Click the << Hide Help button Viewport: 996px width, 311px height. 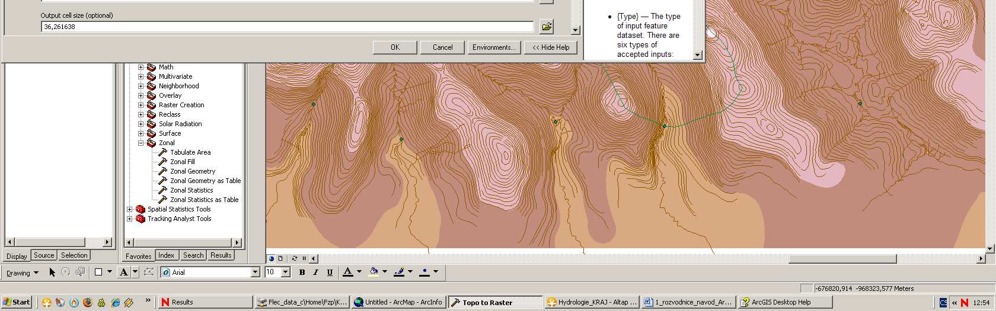click(551, 47)
